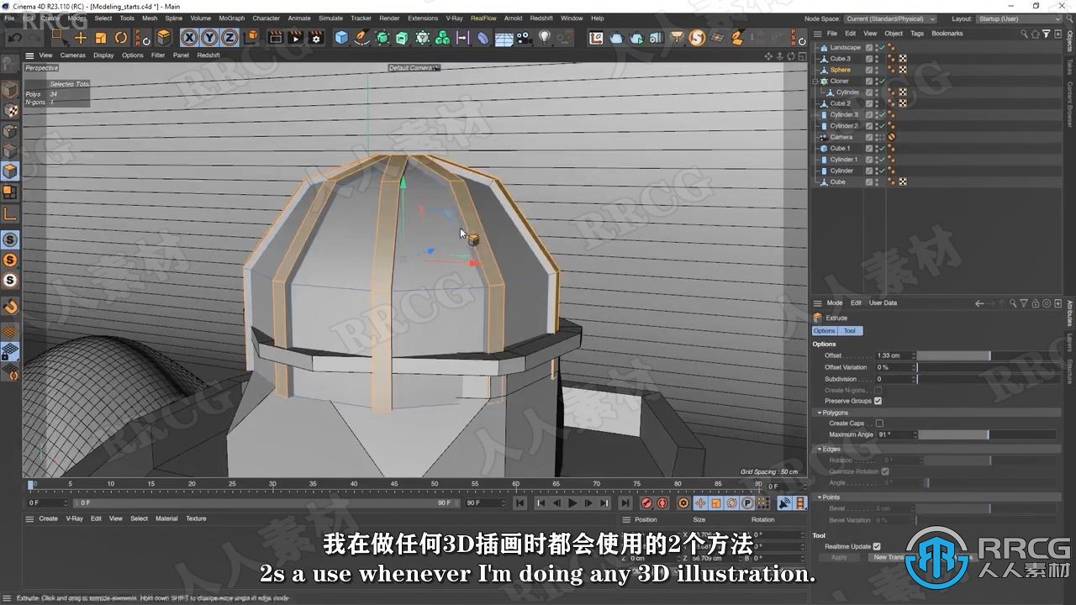The height and width of the screenshot is (605, 1076).
Task: Click the Object Manager filter funnel icon
Action: pyautogui.click(x=1046, y=34)
